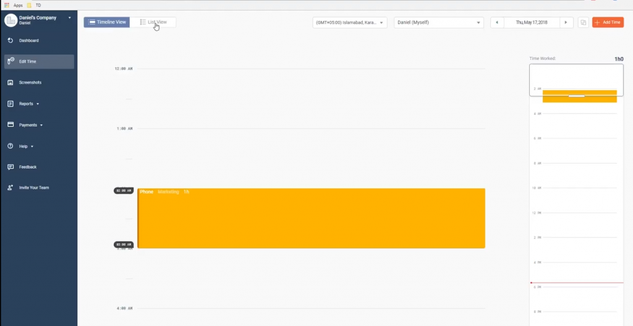Viewport: 633px width, 326px height.
Task: Click the copy icon beside date picker
Action: [583, 22]
